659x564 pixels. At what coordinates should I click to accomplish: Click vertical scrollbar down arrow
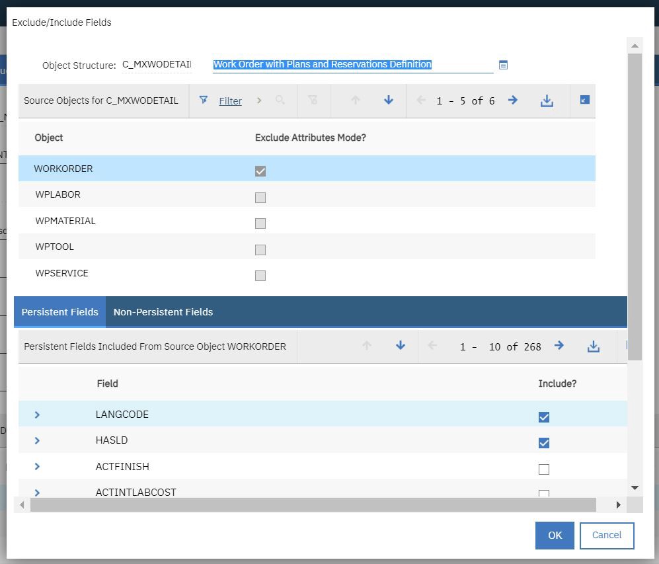635,487
